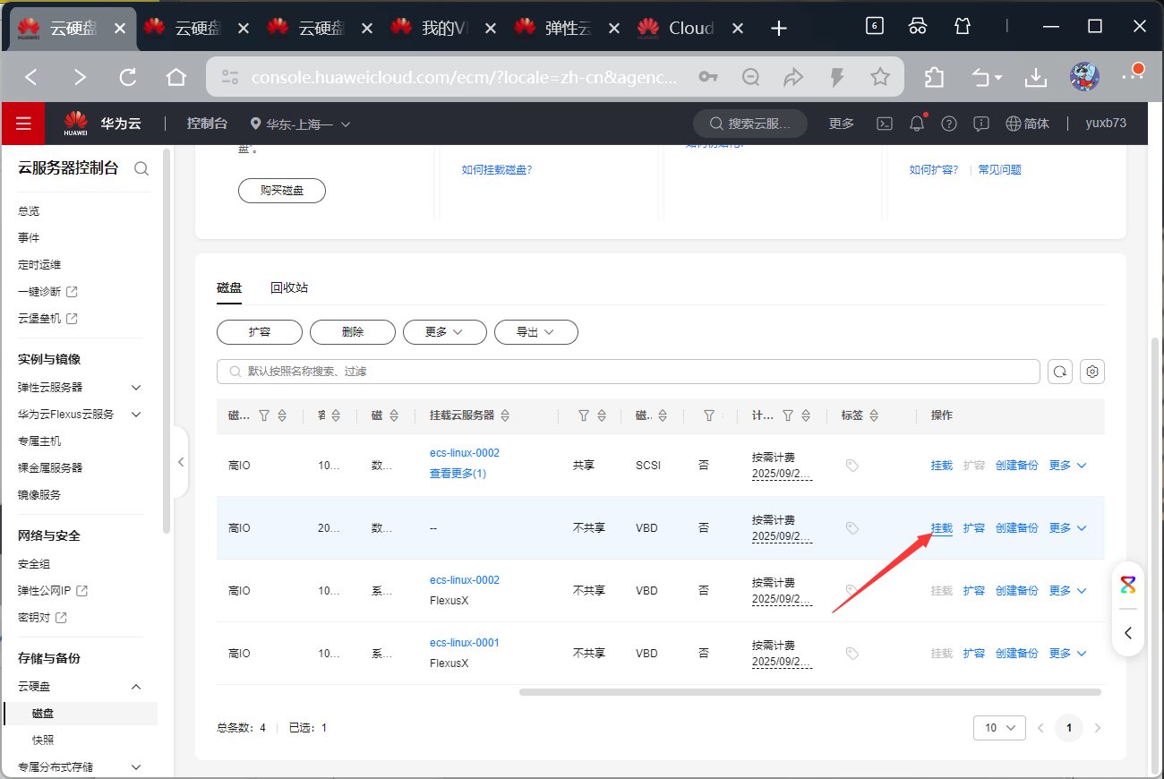Viewport: 1164px width, 779px height.
Task: Click the tag icon in SCSI row
Action: pos(852,466)
